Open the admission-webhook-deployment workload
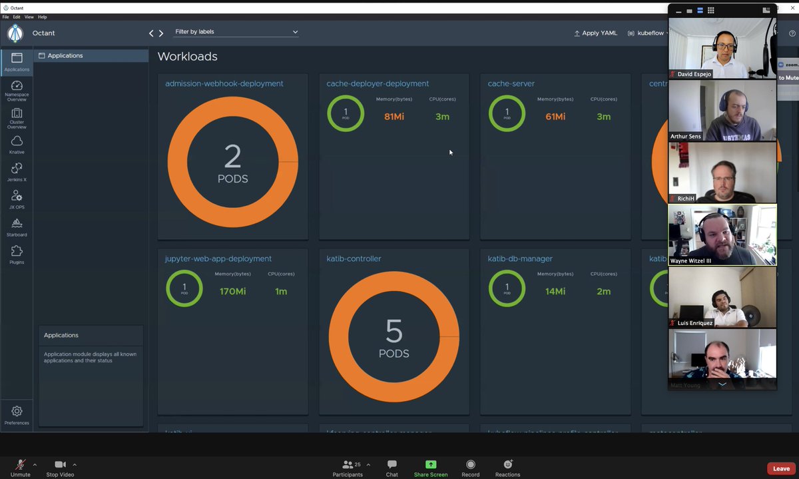Screen dimensions: 799x479 224,84
